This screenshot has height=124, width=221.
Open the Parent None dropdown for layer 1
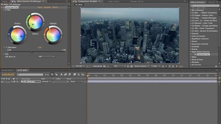coord(76,81)
